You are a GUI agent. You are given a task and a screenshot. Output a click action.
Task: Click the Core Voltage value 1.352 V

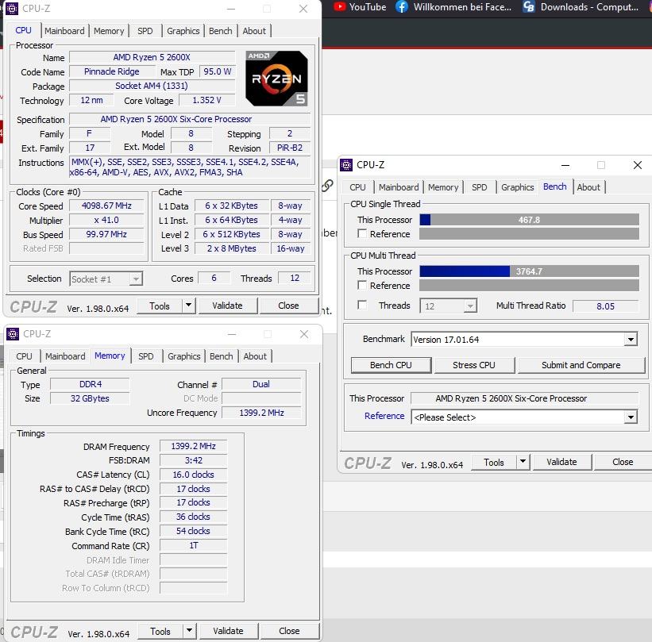(206, 100)
